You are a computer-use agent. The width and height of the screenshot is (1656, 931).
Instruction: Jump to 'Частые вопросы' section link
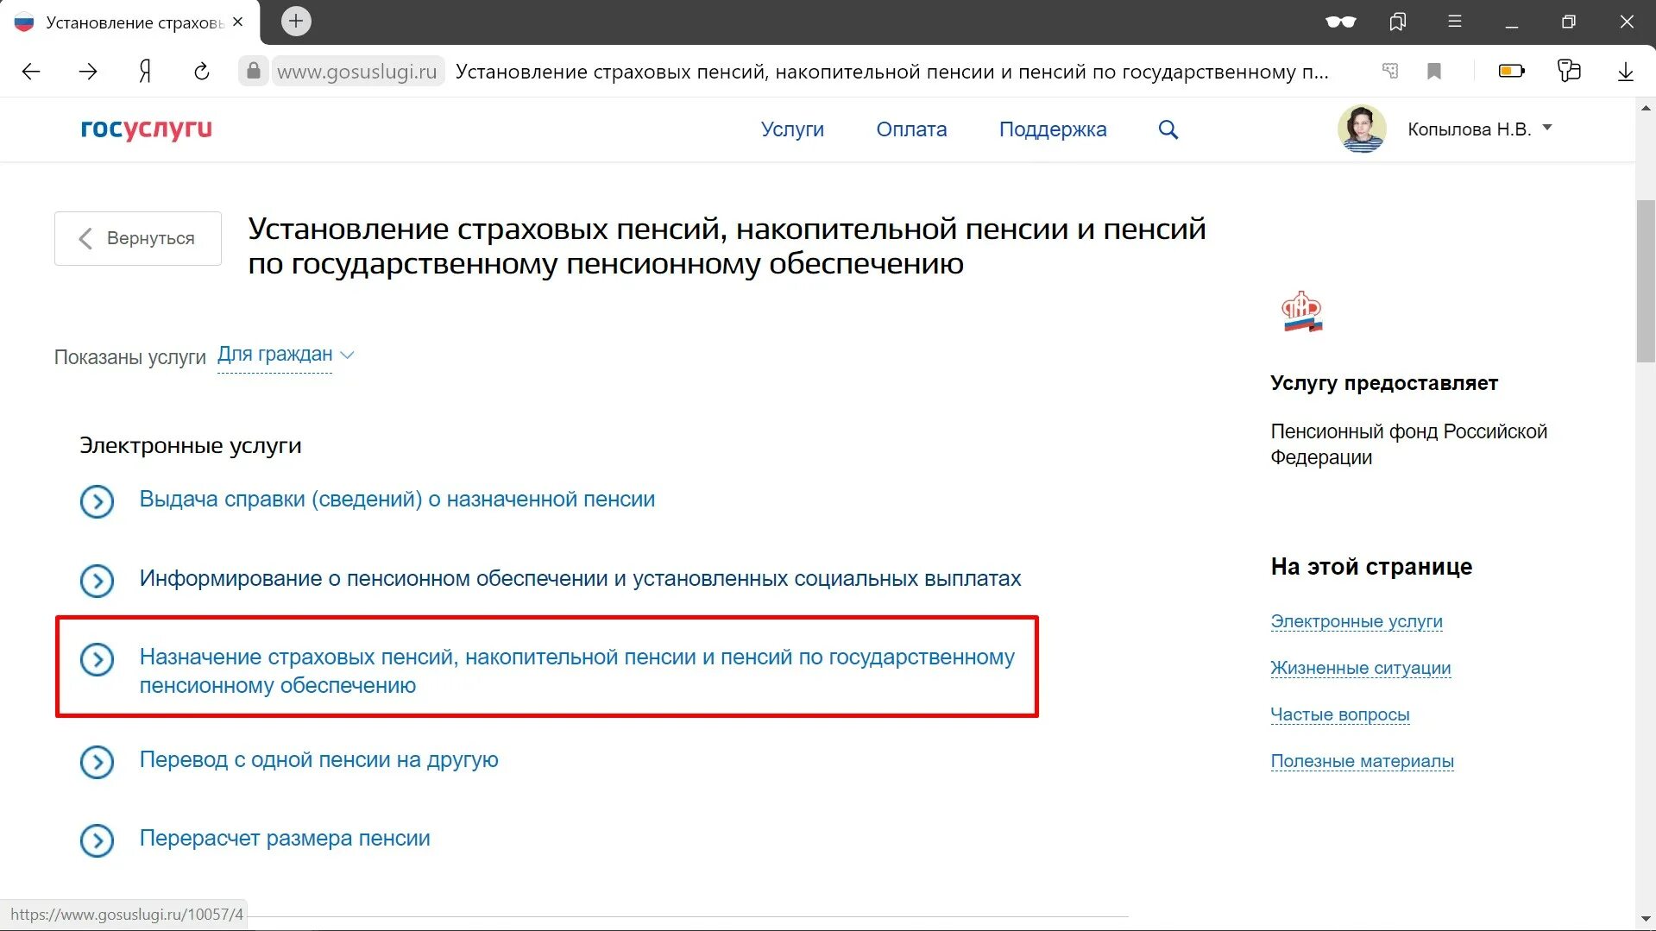[x=1340, y=714]
